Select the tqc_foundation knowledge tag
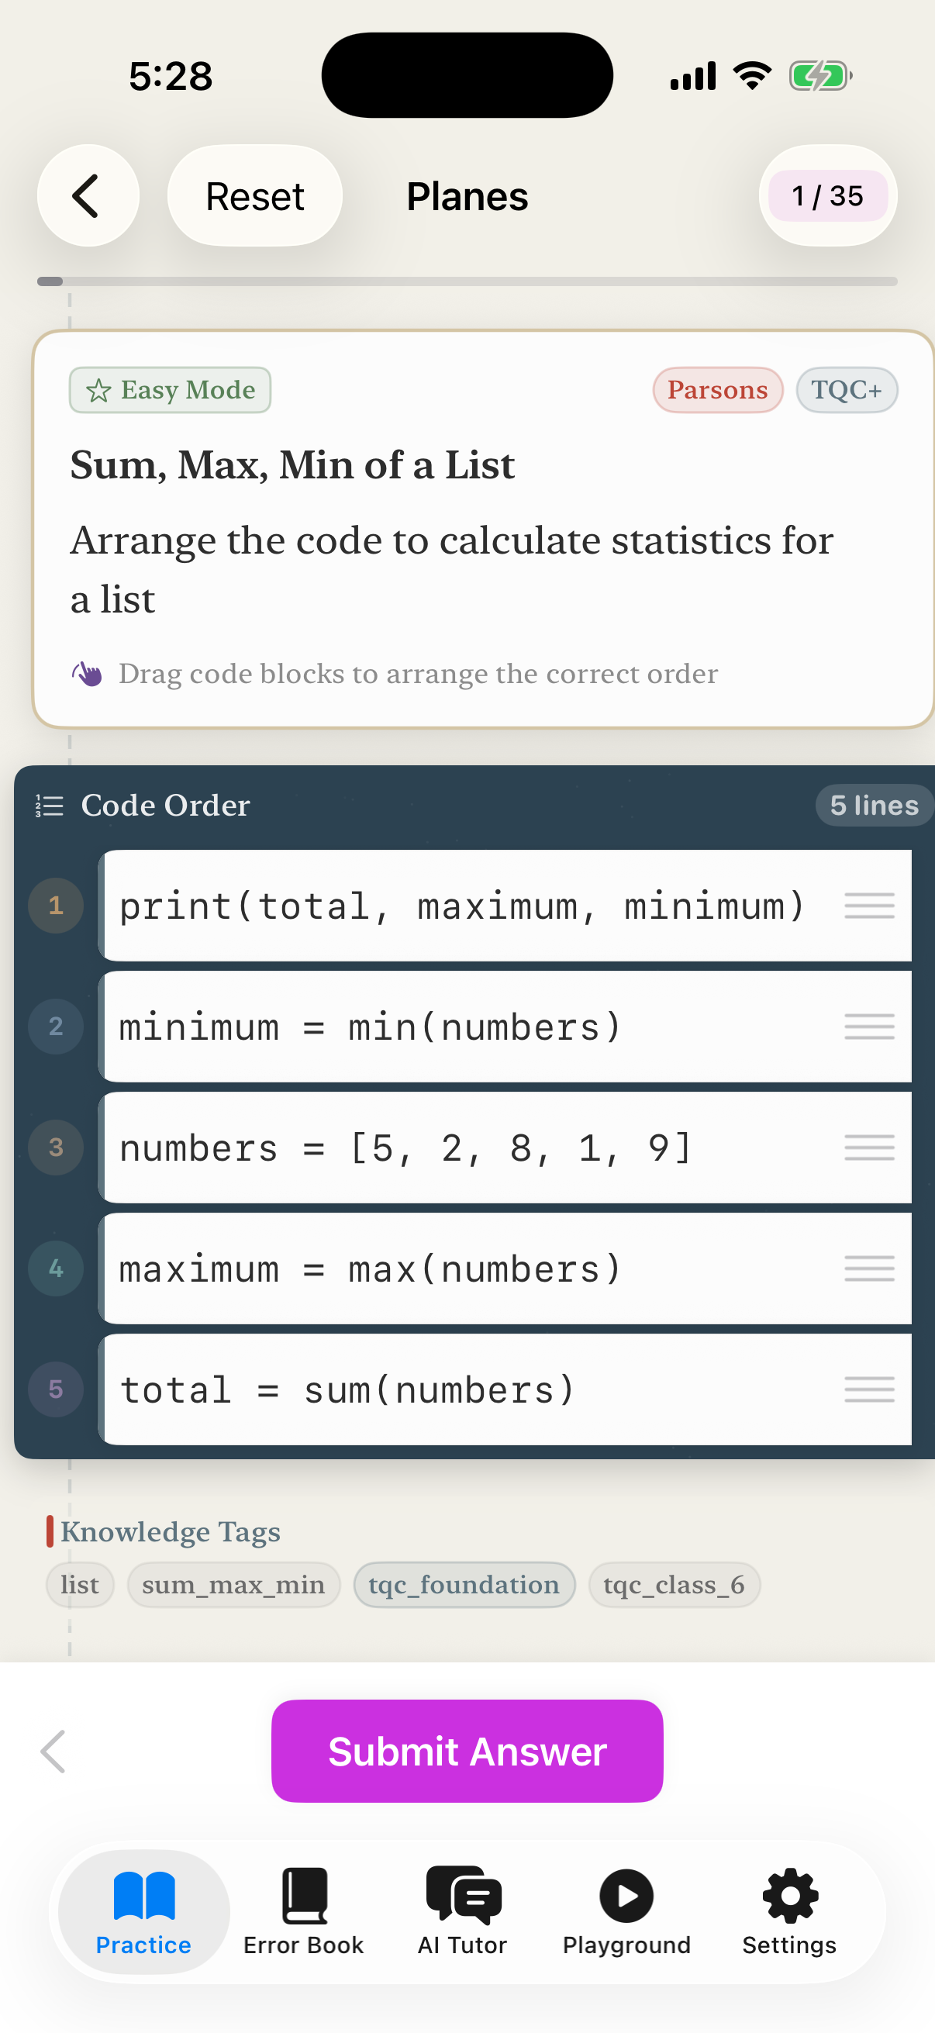 [464, 1585]
